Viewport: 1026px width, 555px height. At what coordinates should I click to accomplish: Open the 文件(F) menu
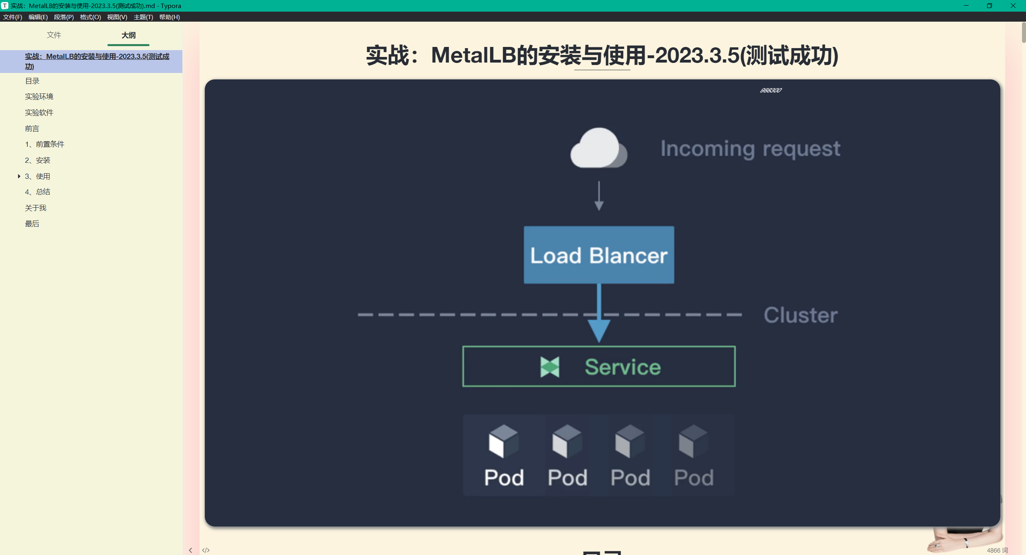point(12,17)
